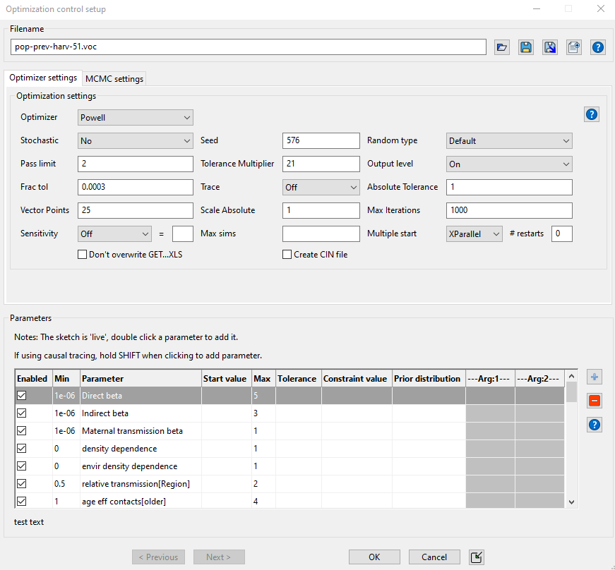
Task: Switch to the MCMC settings tab
Action: pyautogui.click(x=114, y=79)
